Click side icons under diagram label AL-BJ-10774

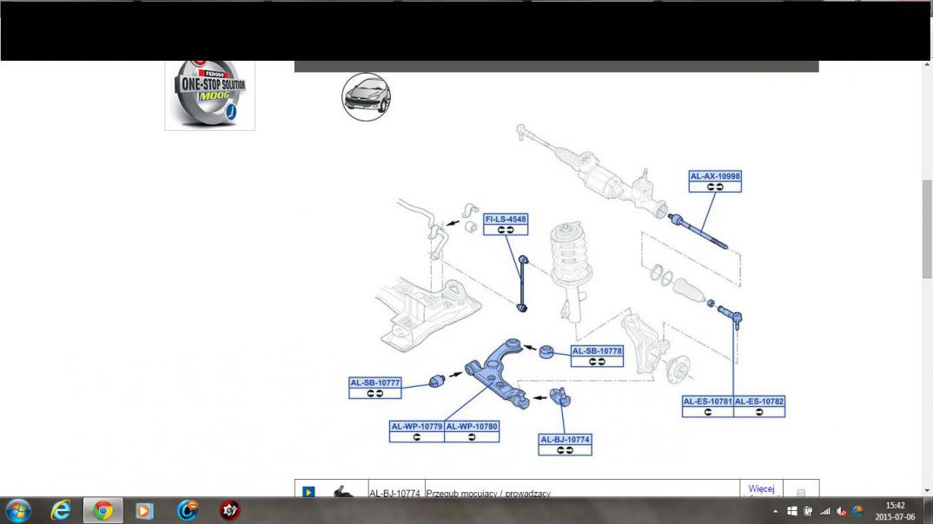(x=565, y=449)
